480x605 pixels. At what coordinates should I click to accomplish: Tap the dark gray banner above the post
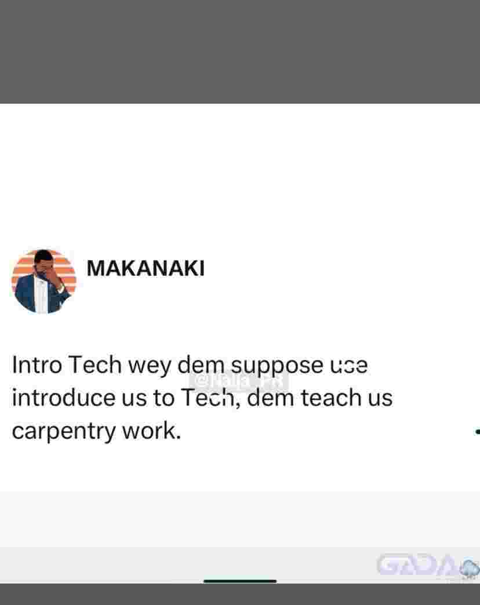(240, 52)
